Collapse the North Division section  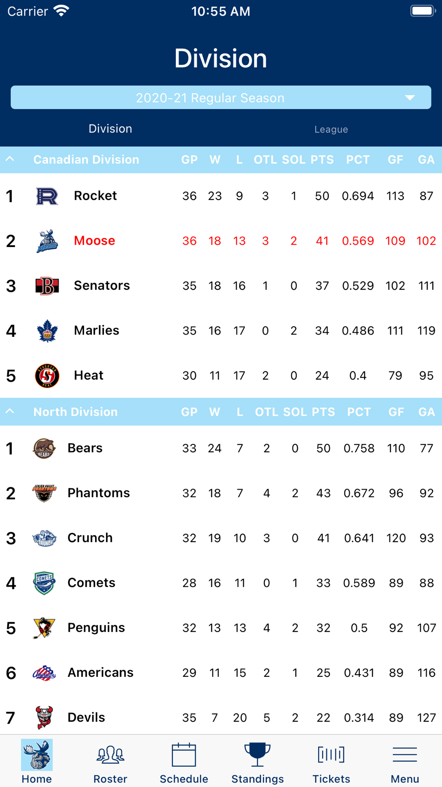pyautogui.click(x=10, y=412)
